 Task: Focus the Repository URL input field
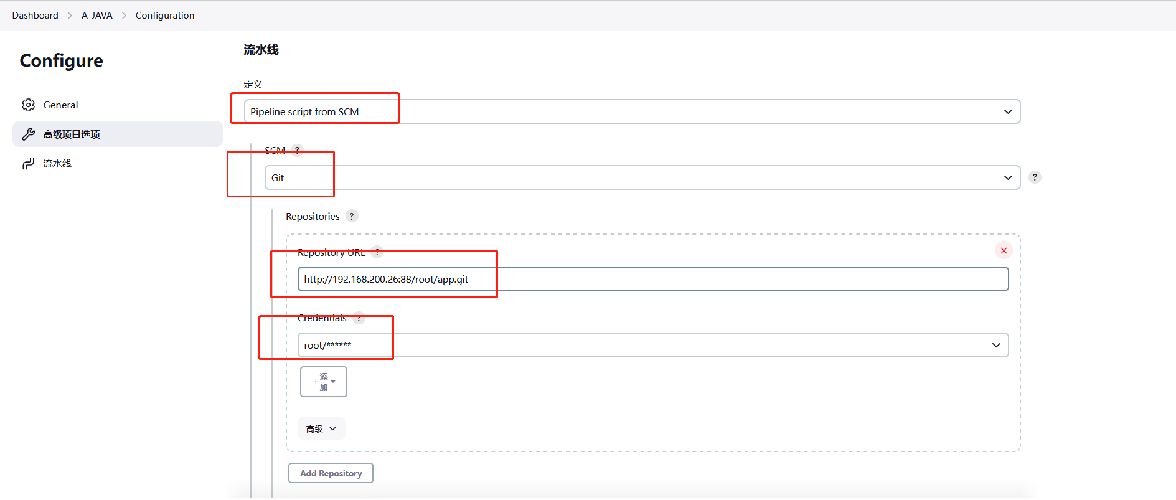pyautogui.click(x=653, y=279)
